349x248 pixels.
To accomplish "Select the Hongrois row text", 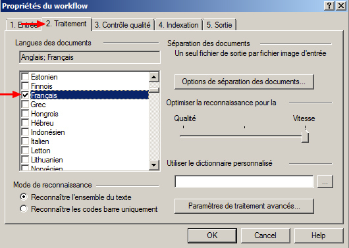I will [x=45, y=114].
